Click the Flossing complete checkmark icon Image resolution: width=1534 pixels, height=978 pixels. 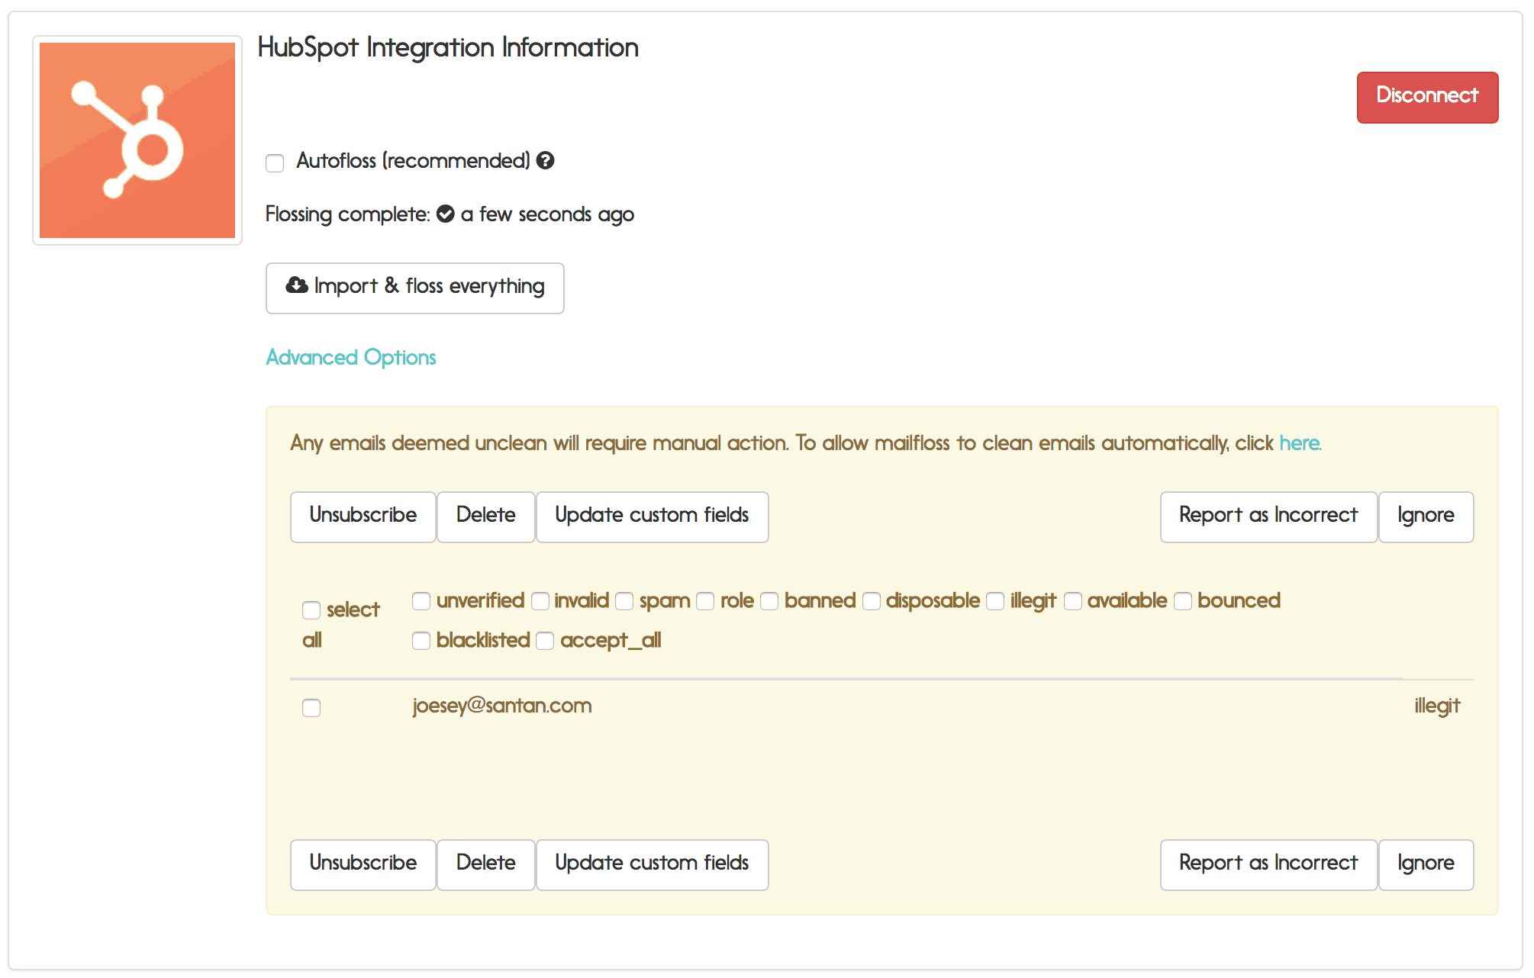click(446, 214)
